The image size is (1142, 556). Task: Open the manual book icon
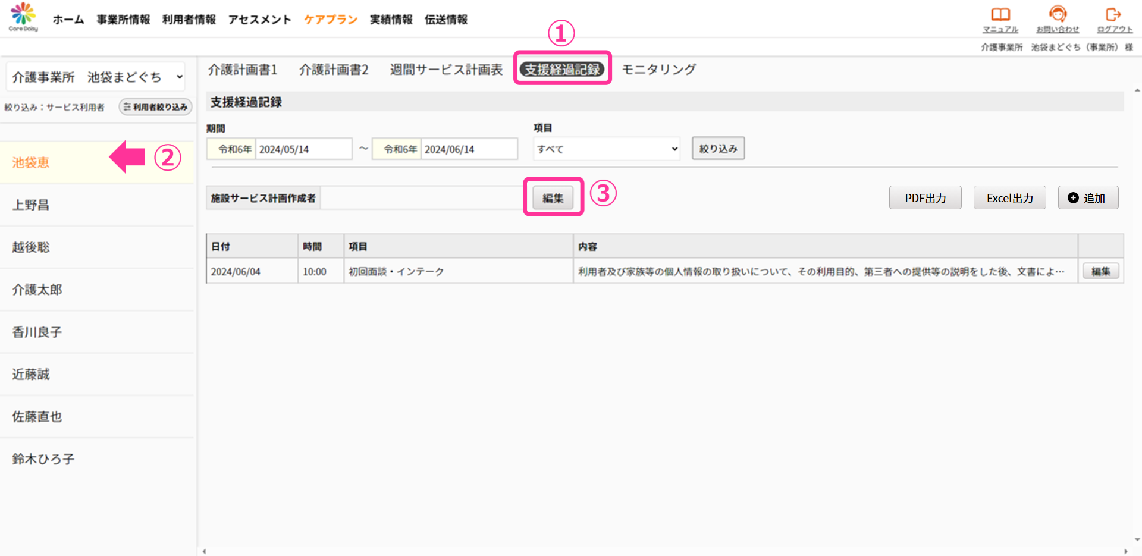coord(1000,14)
